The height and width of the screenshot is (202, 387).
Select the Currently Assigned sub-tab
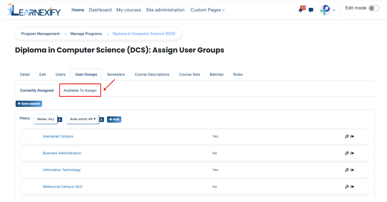tap(37, 90)
